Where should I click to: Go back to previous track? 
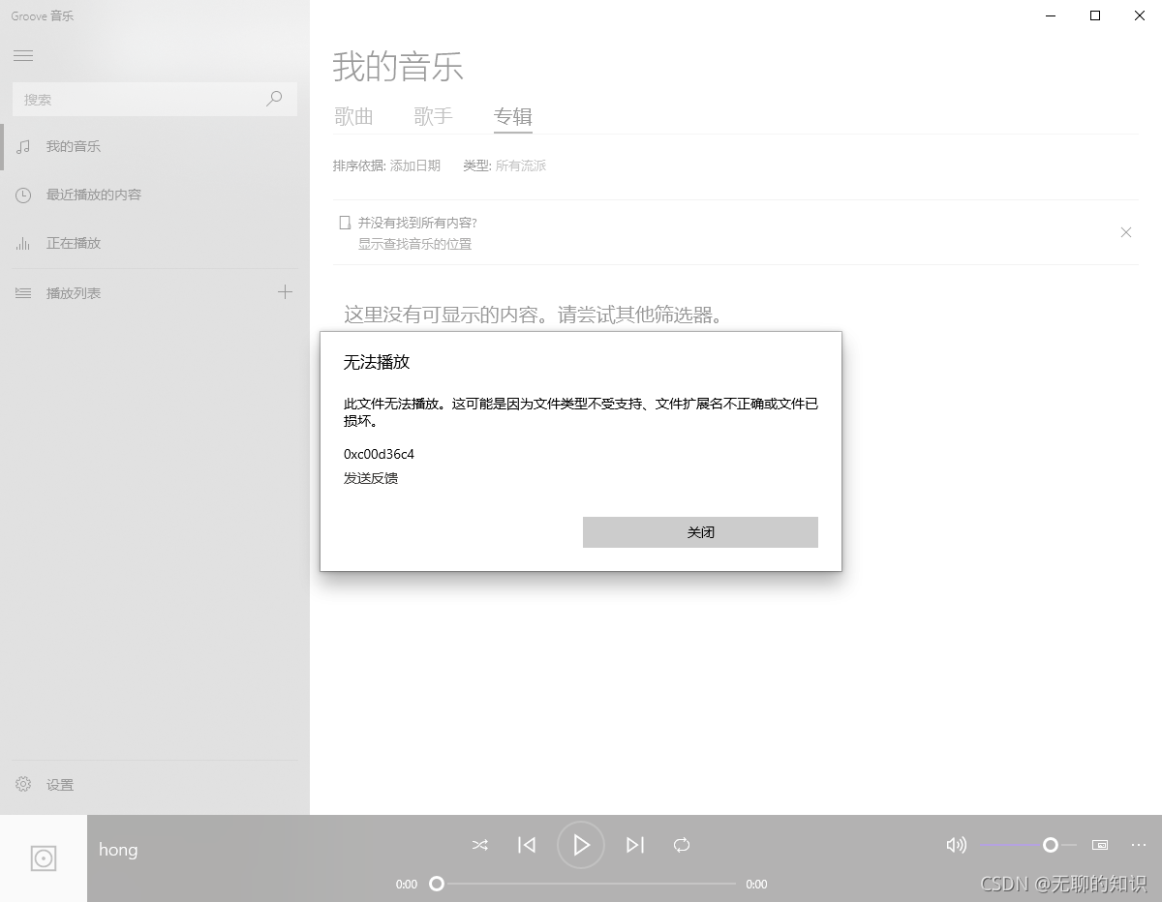tap(527, 845)
